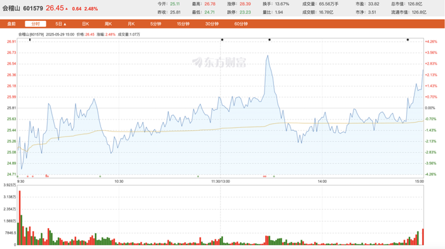Click the black marker above the price peak

click(270, 40)
